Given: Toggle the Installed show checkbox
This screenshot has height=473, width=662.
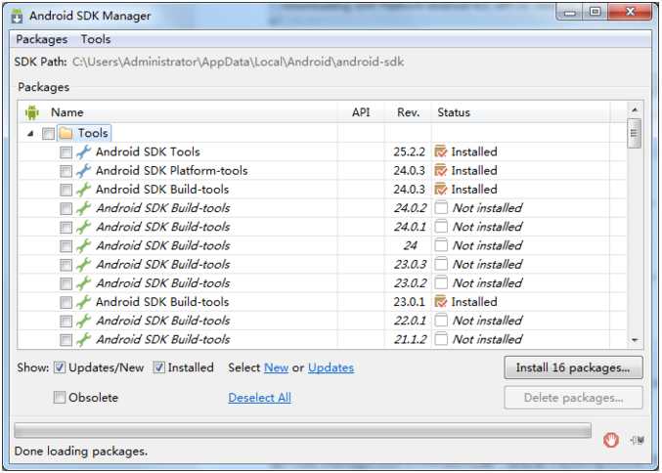Looking at the screenshot, I should (x=158, y=367).
